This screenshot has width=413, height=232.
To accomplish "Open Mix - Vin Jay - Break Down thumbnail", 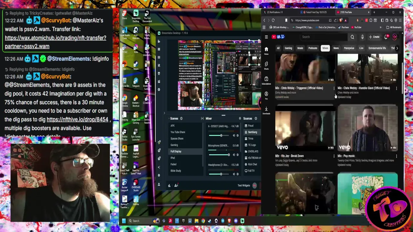I will 305,128.
